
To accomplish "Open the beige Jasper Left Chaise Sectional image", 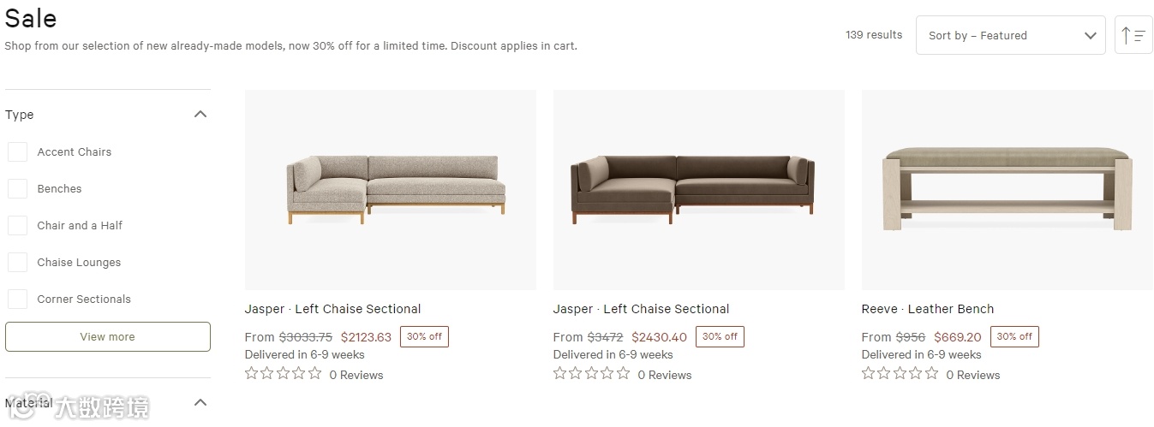I will [391, 190].
